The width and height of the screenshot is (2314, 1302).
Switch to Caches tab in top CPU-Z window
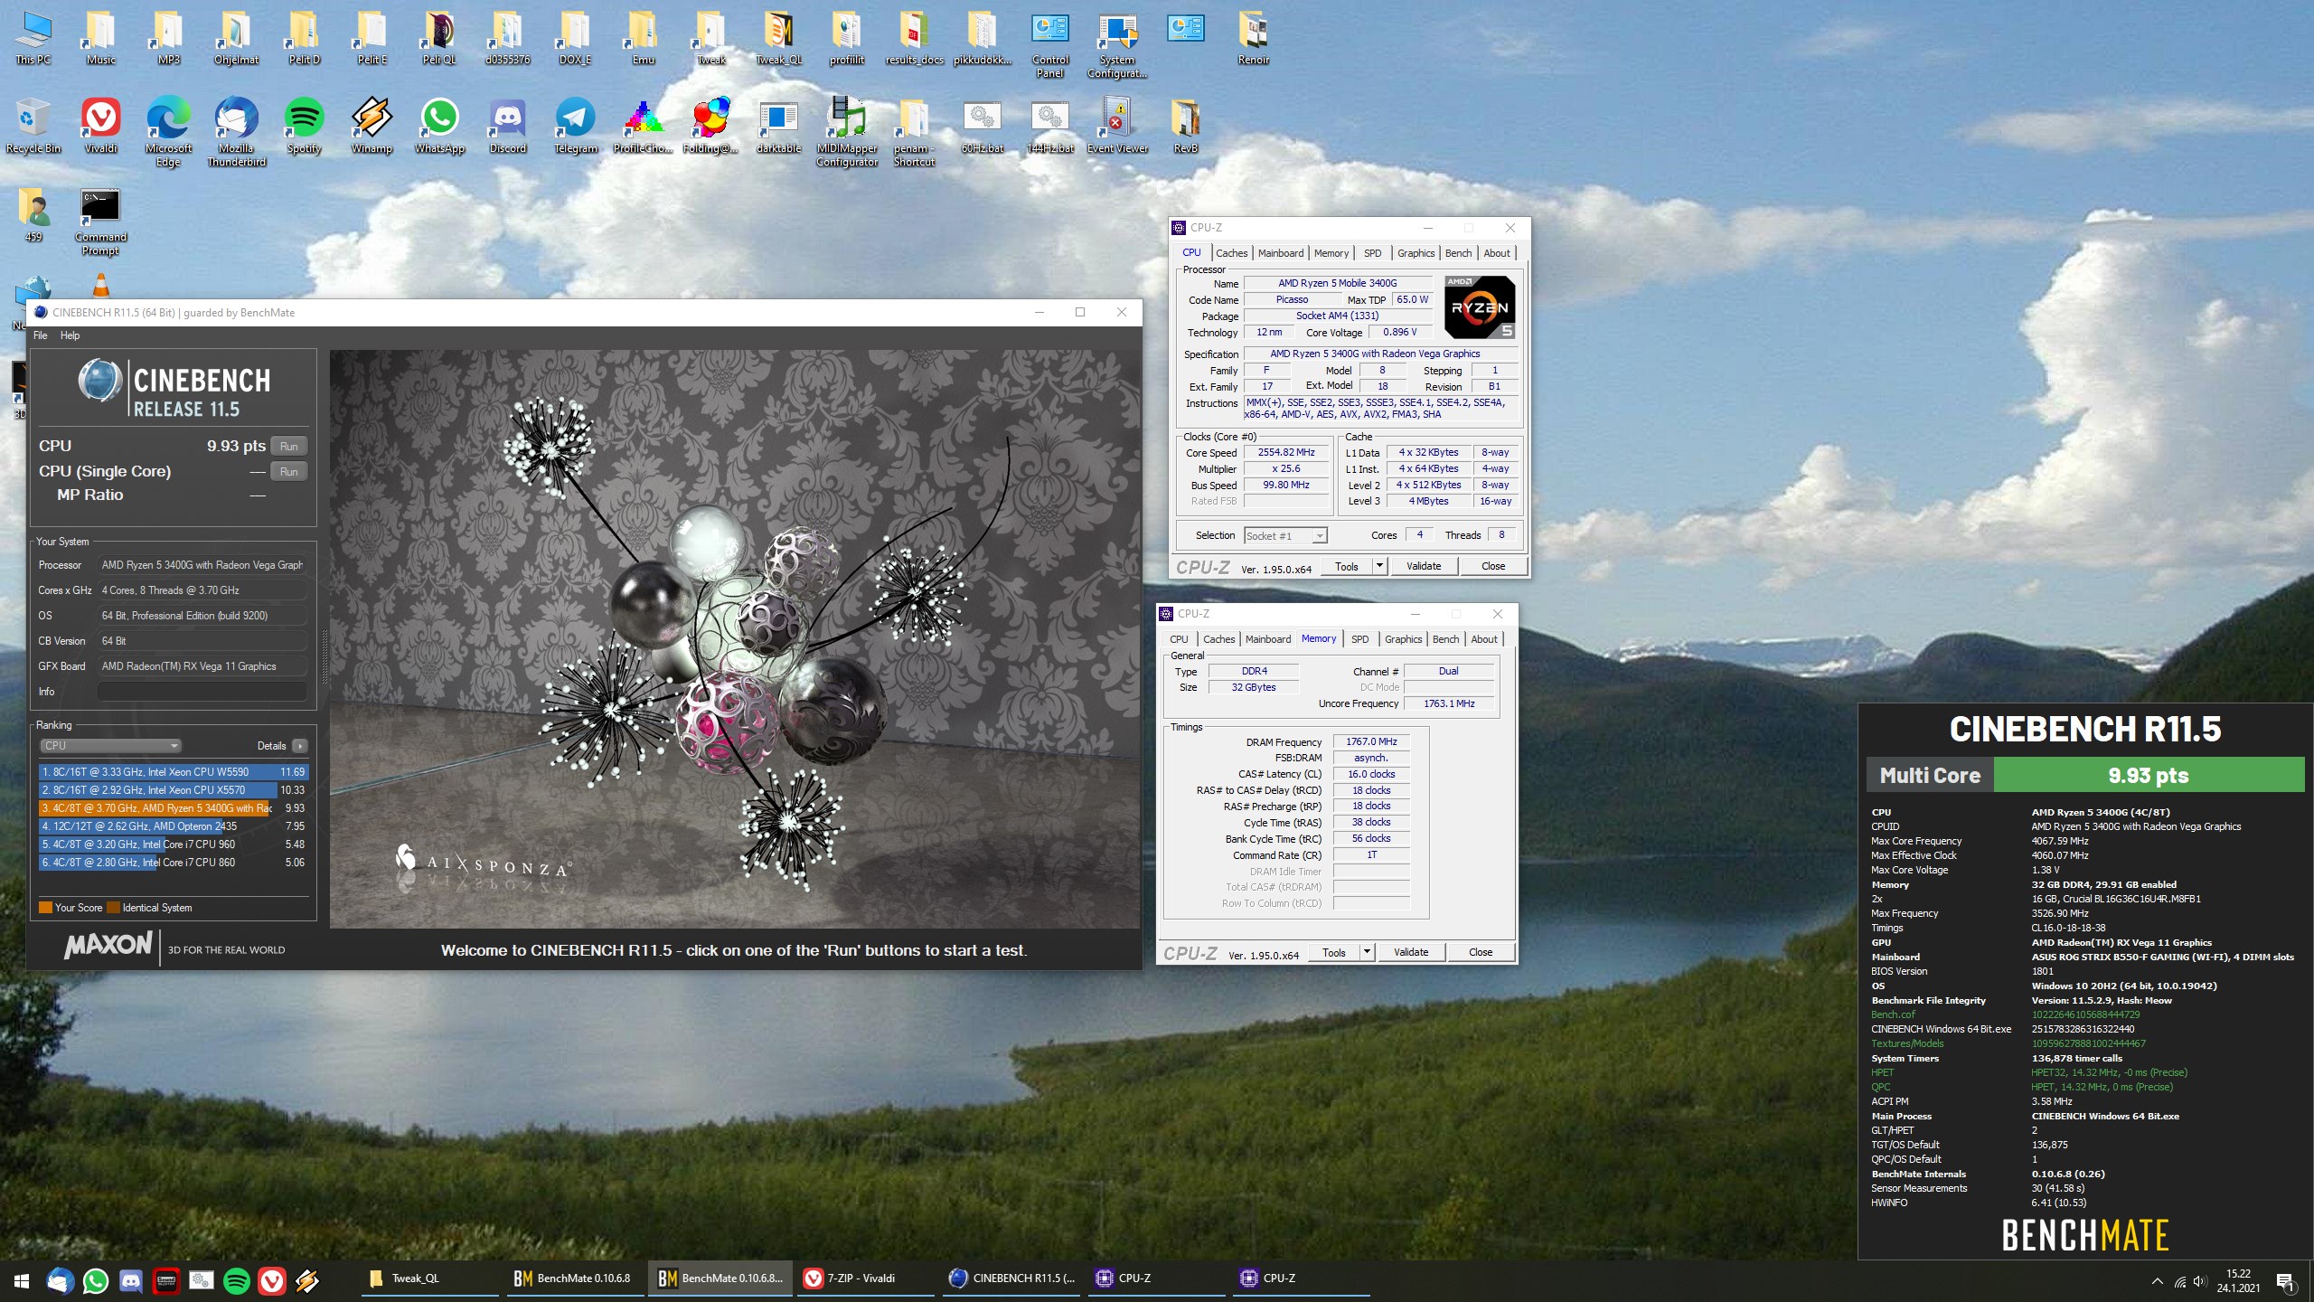pos(1231,253)
